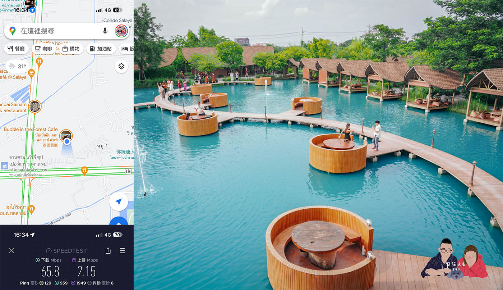Tap the Google Maps pin logo
Viewport: 503px width, 290px height.
(x=13, y=31)
